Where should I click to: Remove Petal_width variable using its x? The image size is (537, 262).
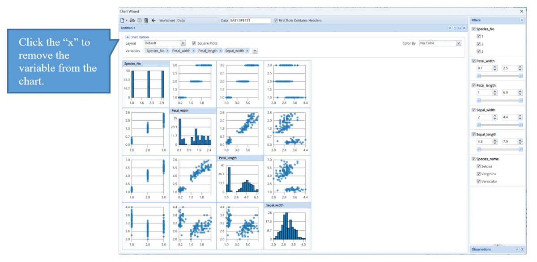[193, 51]
